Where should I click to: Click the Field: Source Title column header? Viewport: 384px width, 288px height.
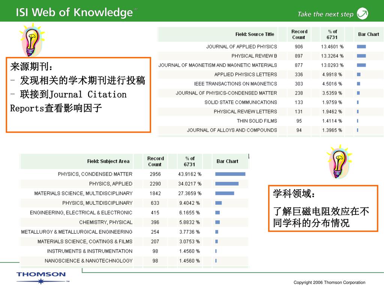(x=255, y=34)
